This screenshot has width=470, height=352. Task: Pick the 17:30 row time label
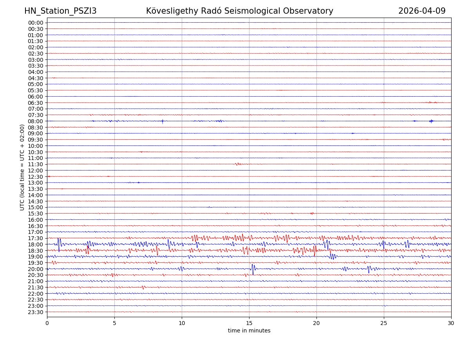pos(36,238)
